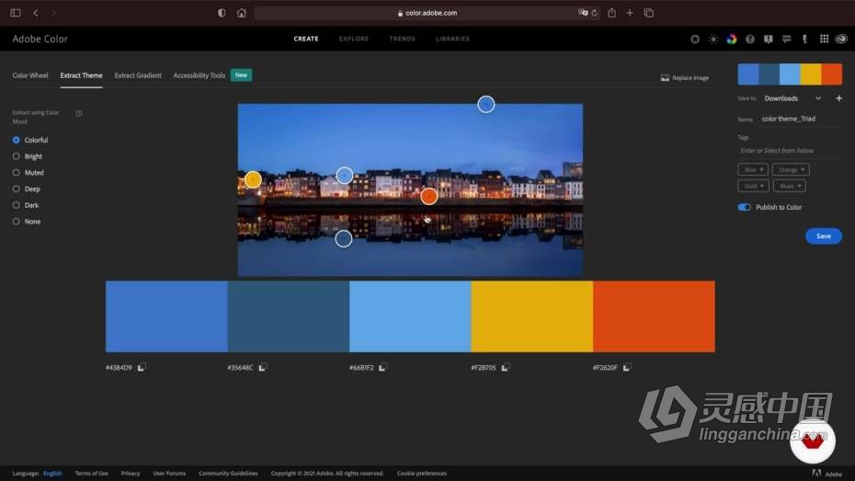Image resolution: width=855 pixels, height=481 pixels.
Task: Click the star icon in Adobe Color header
Action: tap(695, 39)
